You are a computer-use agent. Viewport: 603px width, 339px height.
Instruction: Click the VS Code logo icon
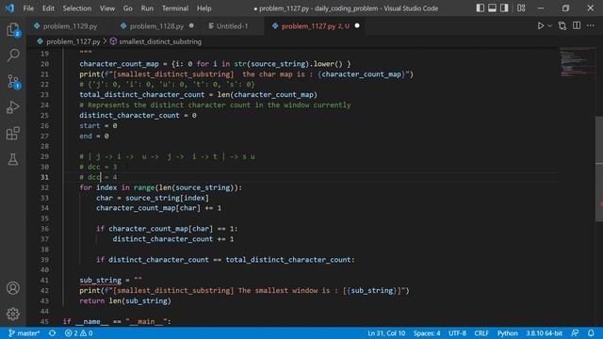[x=9, y=8]
